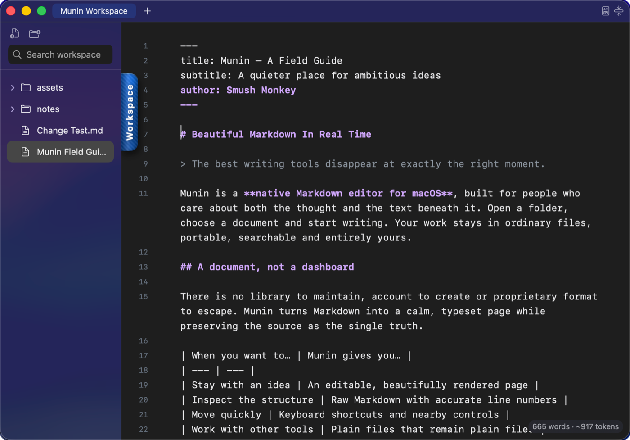Click the table row 'Inspect the structure'
Viewport: 630px width, 440px height.
[374, 400]
